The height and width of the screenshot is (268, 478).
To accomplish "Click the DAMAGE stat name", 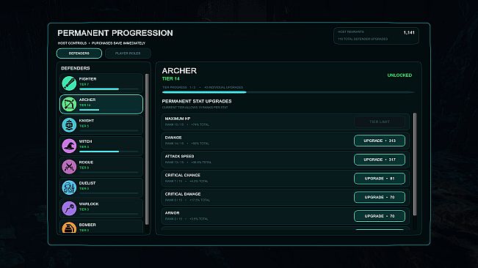I will tap(173, 138).
